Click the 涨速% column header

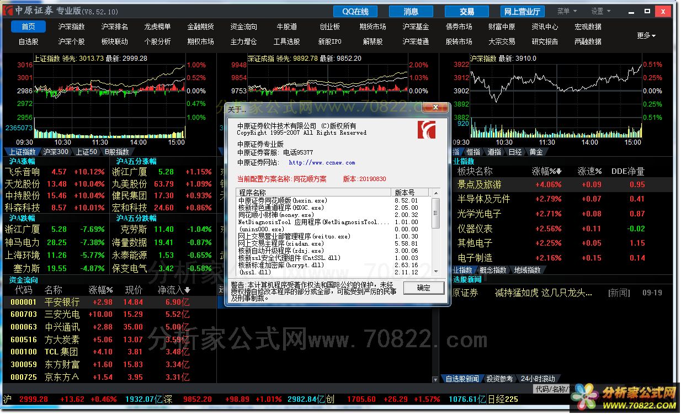(x=590, y=171)
